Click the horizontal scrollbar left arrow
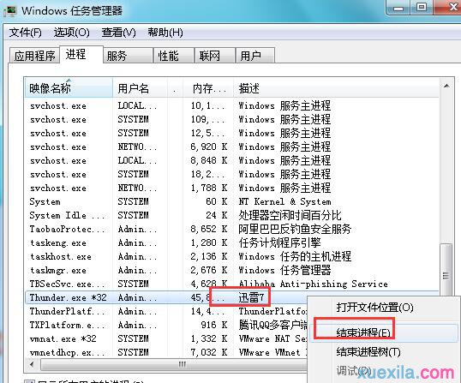The height and width of the screenshot is (383, 461). pyautogui.click(x=32, y=365)
